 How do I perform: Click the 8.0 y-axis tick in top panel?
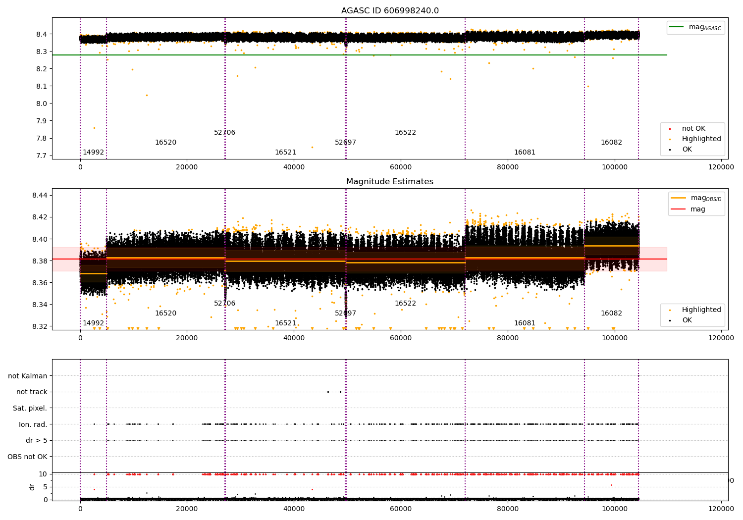pyautogui.click(x=41, y=104)
